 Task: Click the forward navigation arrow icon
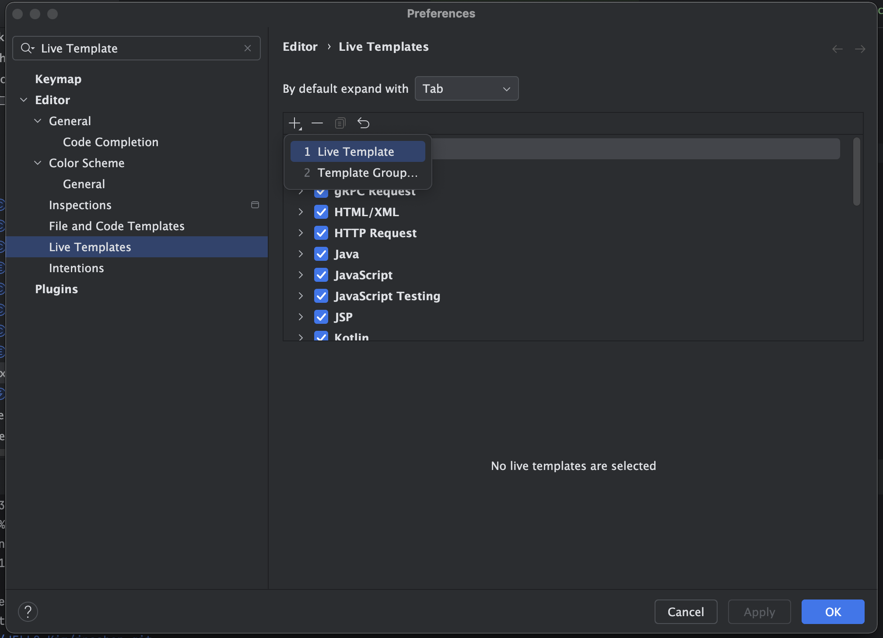[860, 49]
